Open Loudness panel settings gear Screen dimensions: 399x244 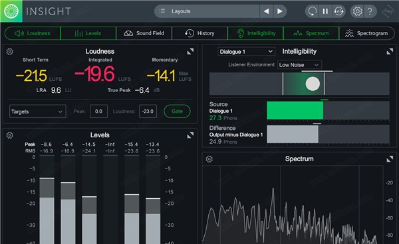point(10,52)
